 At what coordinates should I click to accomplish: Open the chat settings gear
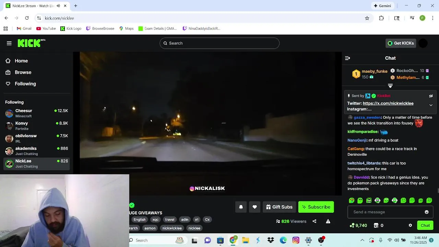coord(410,225)
